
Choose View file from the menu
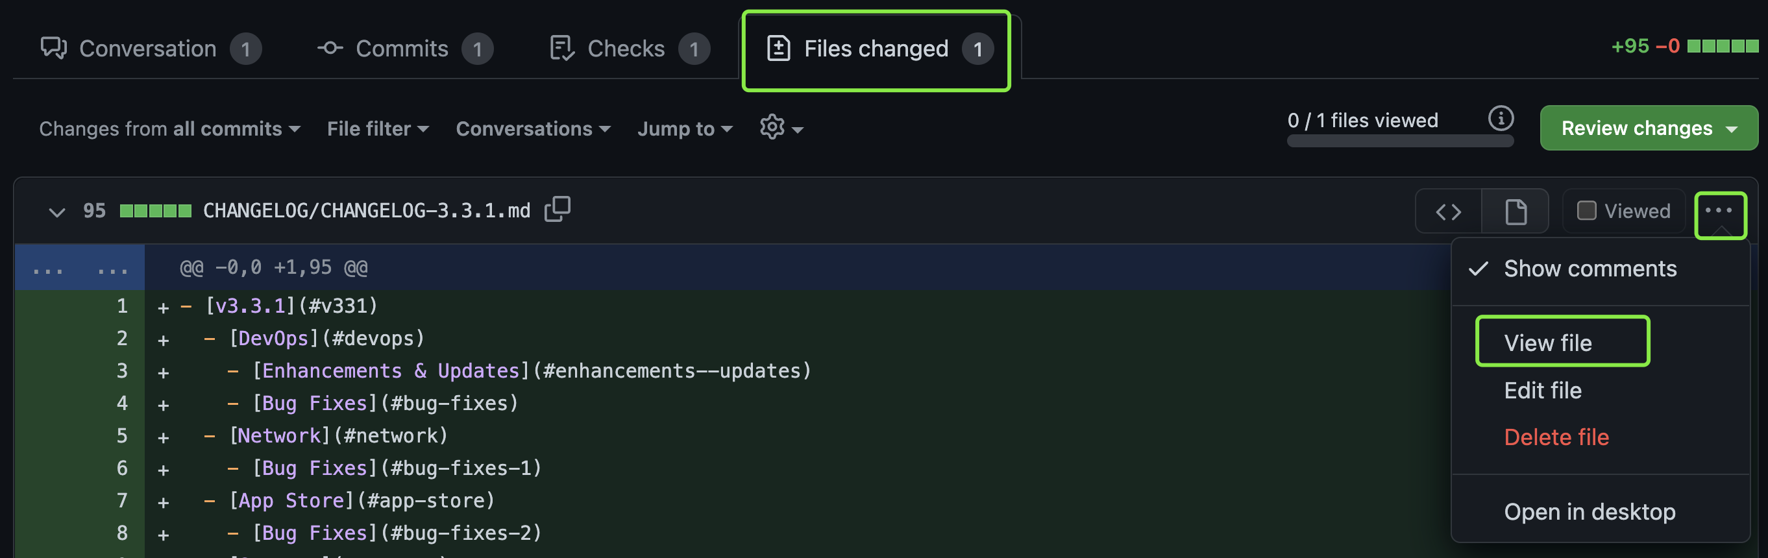(1548, 343)
